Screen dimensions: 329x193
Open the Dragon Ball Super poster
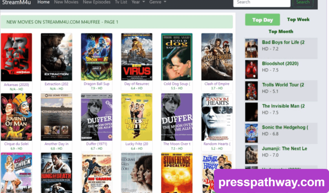coord(96,57)
